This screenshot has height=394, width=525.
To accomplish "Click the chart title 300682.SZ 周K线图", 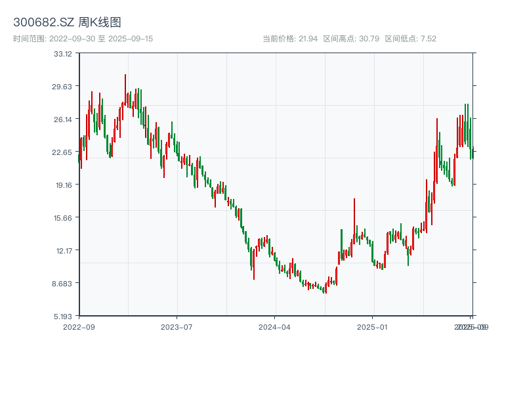I will tap(67, 23).
